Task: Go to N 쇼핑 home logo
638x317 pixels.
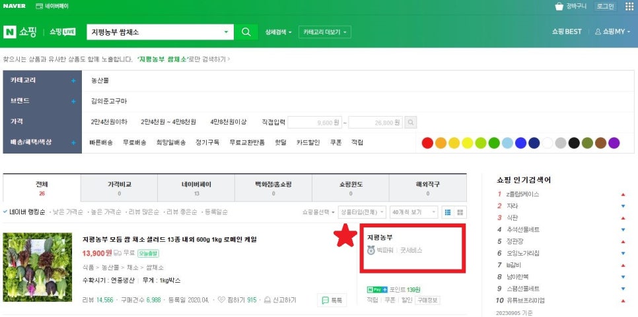Action: tap(20, 32)
